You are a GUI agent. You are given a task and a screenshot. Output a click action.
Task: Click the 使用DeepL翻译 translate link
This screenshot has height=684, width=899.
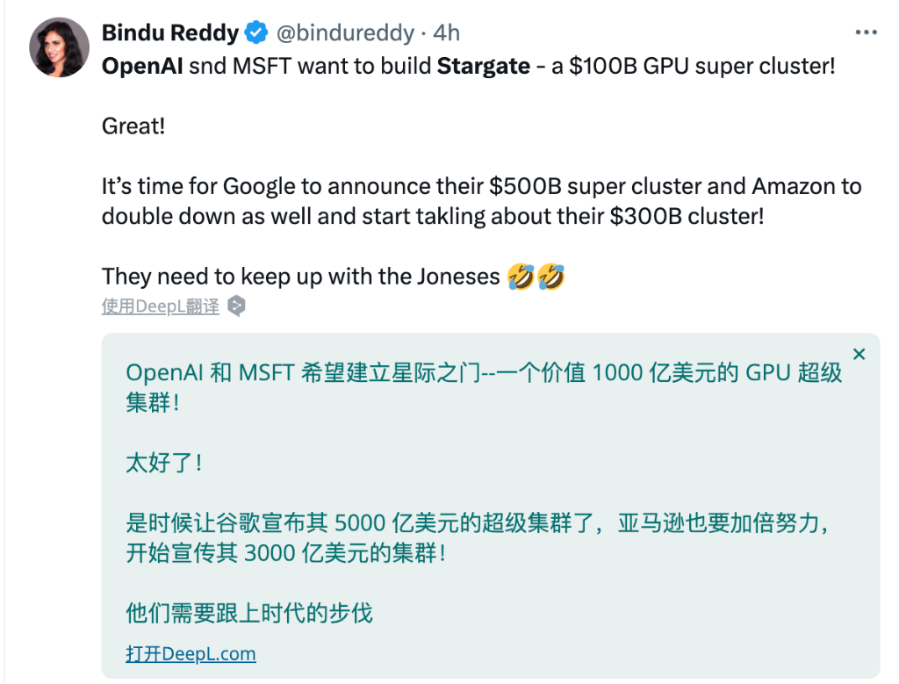click(x=161, y=306)
